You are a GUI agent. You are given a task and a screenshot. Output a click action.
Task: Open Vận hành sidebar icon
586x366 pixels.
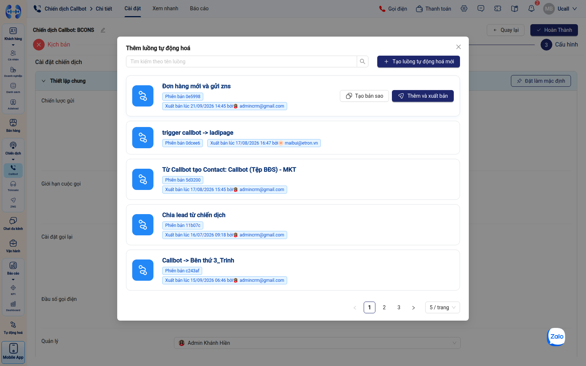point(13,246)
